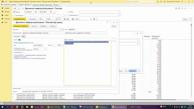Screen dimensions: 194x109
Task: Click the Наименование text field
Action: [43, 33]
